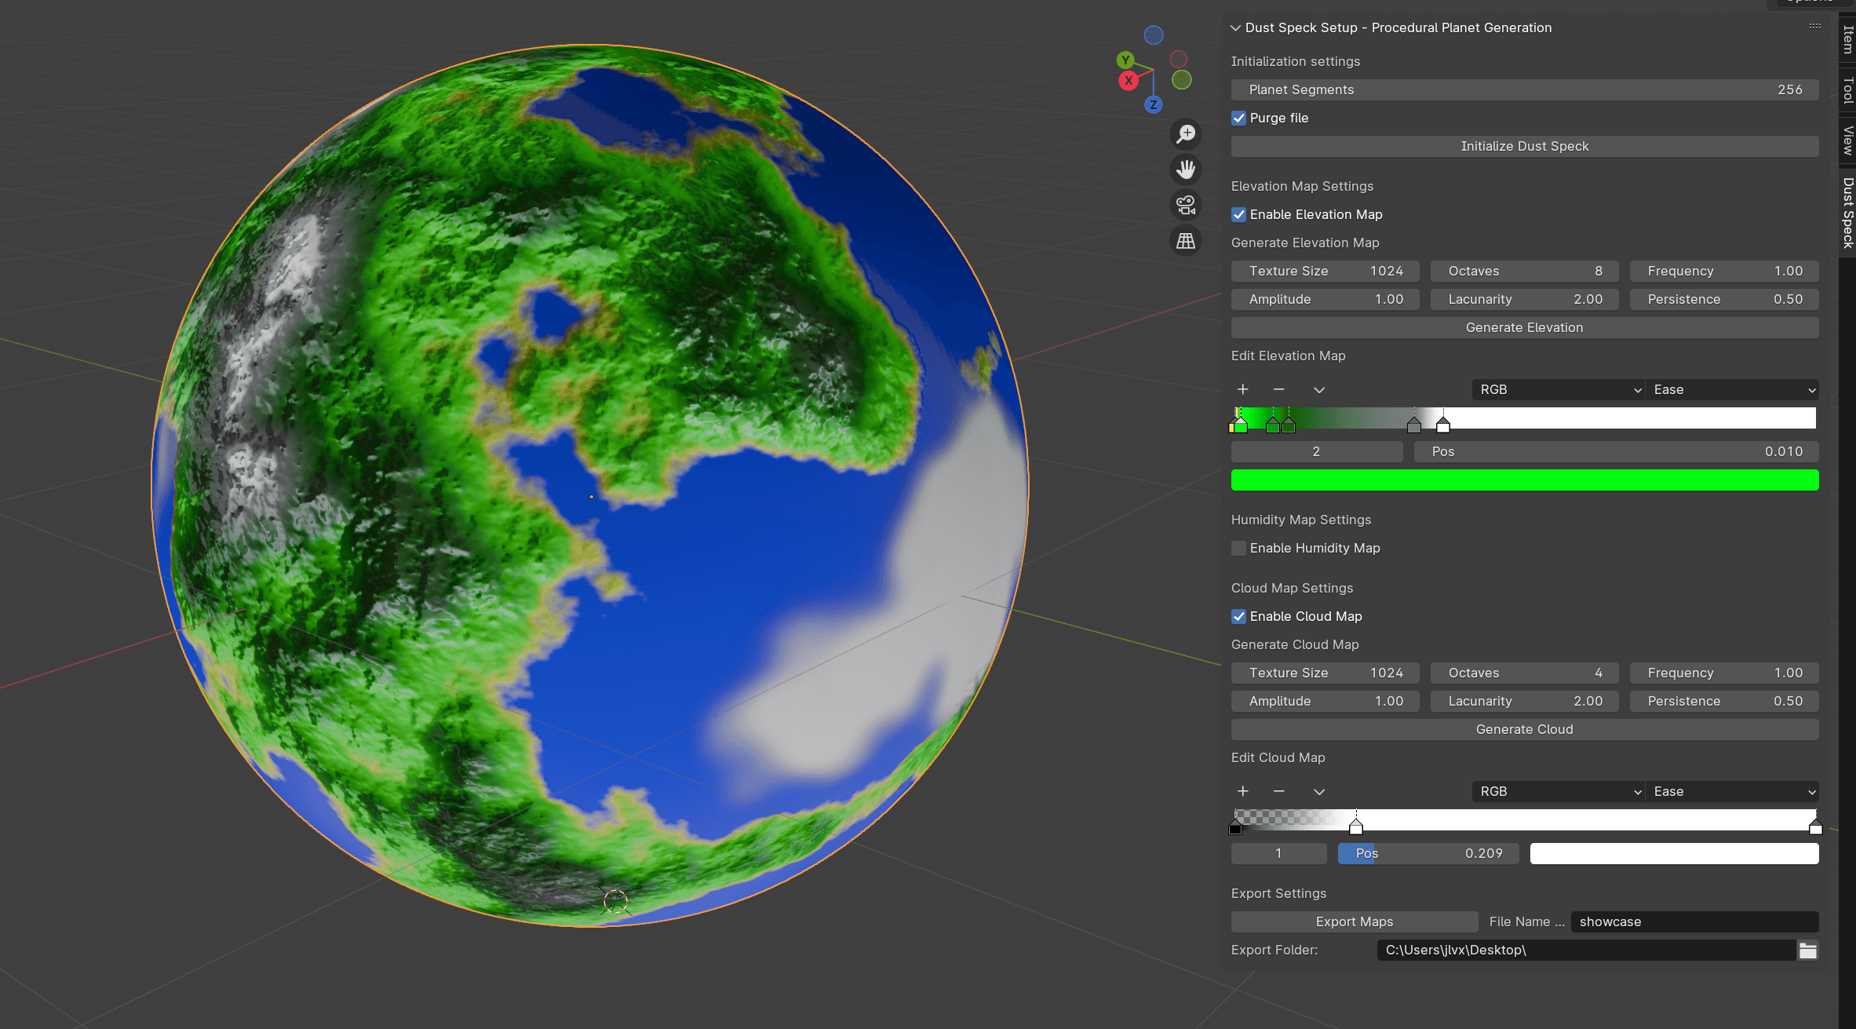The width and height of the screenshot is (1856, 1029).
Task: Open the cloud ramp RGB color mode dropdown
Action: pos(1559,791)
